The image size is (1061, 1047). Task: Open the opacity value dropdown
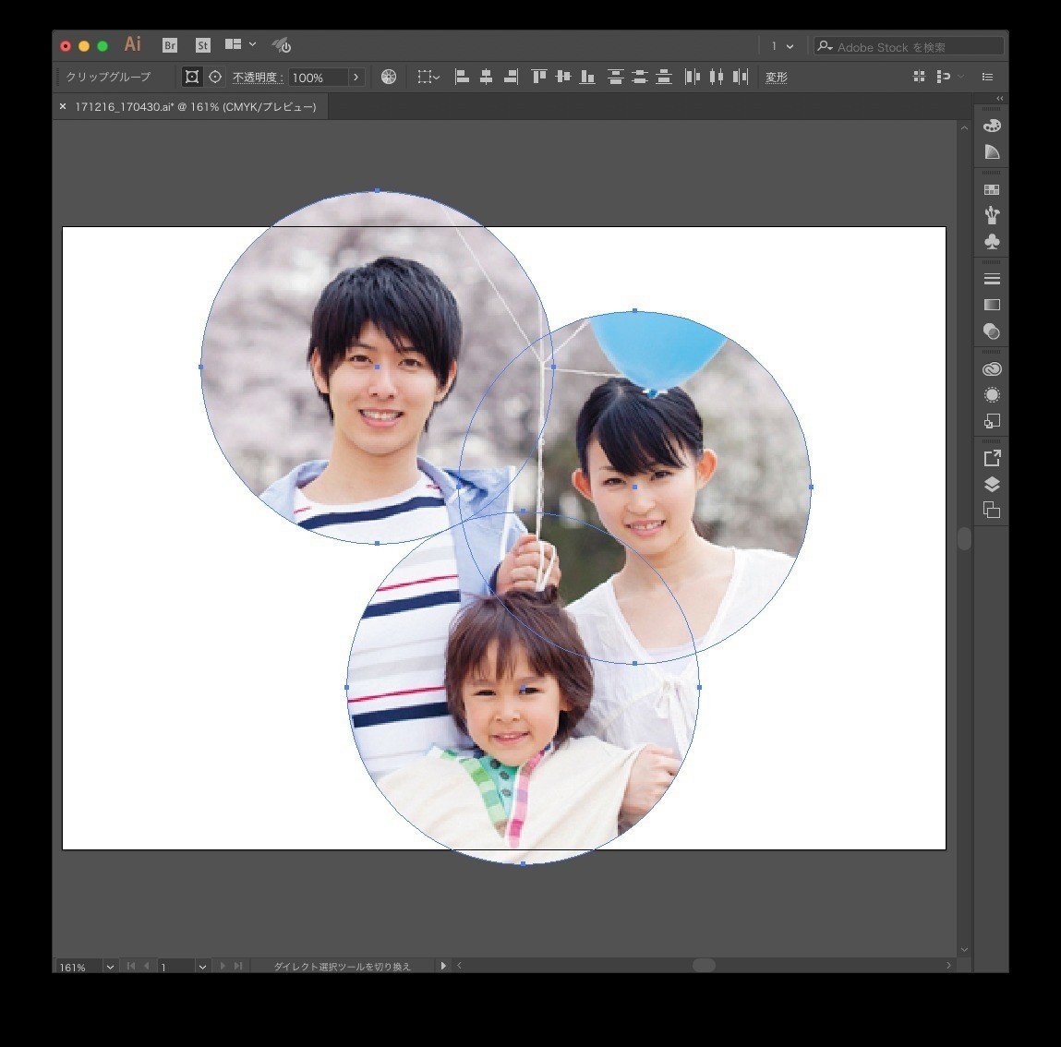(x=356, y=77)
